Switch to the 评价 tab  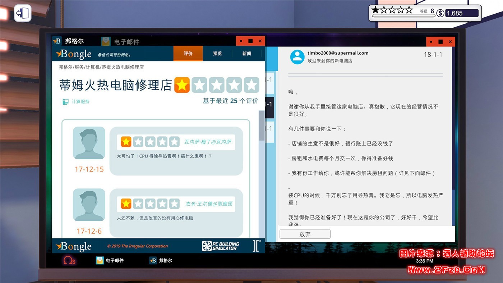point(188,54)
